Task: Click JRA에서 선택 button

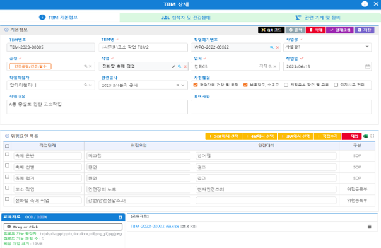Action: click(295, 136)
